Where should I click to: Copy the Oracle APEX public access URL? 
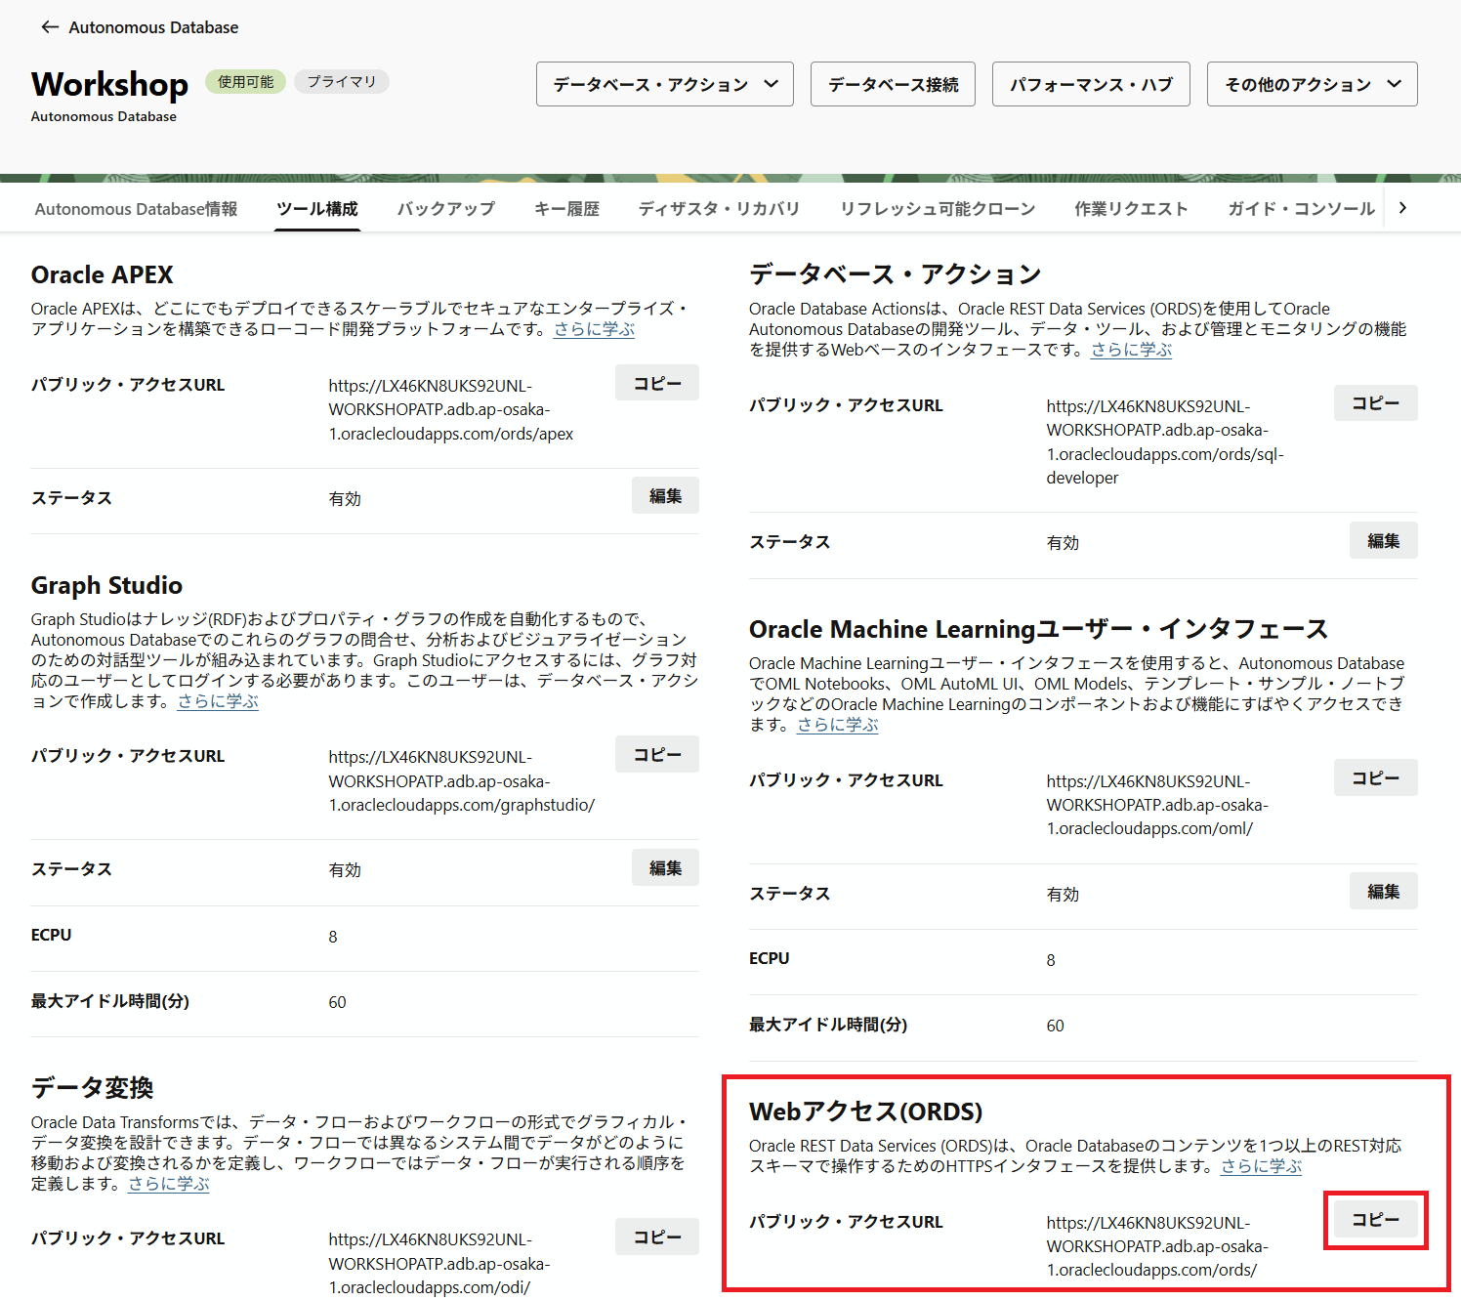coord(656,384)
